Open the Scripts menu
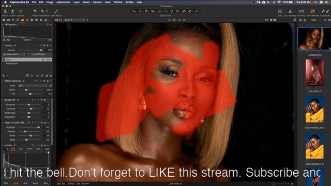 click(x=129, y=2)
